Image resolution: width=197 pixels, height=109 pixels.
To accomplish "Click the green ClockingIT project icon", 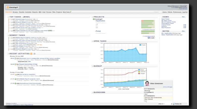I will tap(94, 19).
